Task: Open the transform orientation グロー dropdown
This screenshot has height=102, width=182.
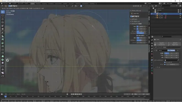Action: [x=67, y=6]
